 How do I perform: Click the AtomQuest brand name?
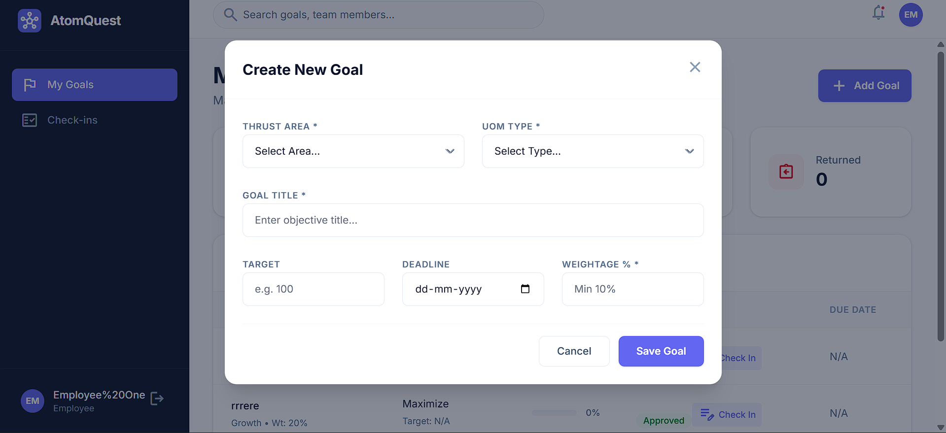pyautogui.click(x=86, y=21)
